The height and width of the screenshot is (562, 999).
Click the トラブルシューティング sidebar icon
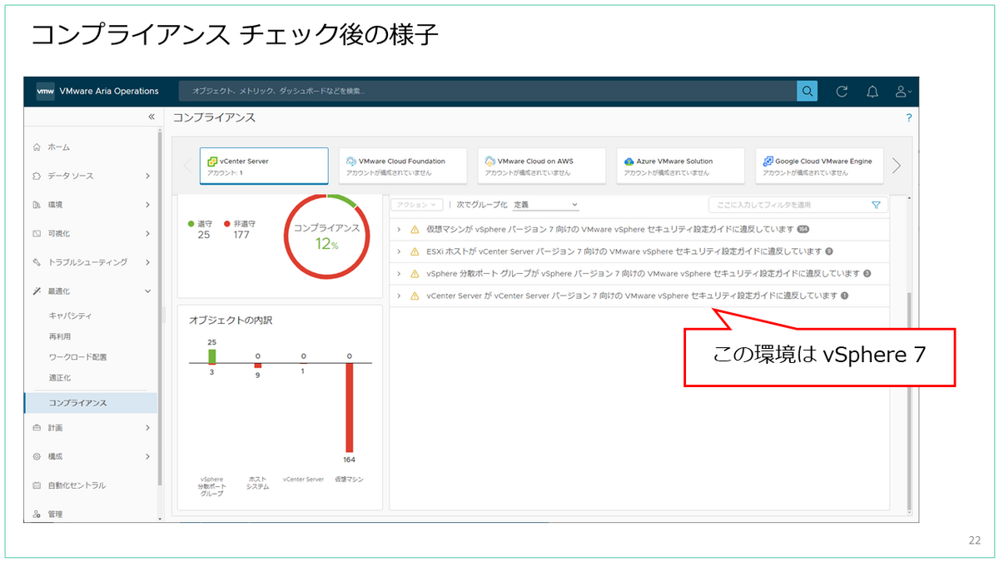tap(36, 262)
